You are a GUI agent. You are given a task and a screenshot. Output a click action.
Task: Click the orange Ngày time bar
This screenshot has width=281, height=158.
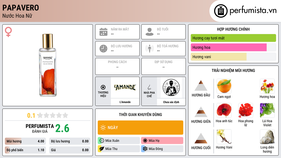tap(140, 128)
